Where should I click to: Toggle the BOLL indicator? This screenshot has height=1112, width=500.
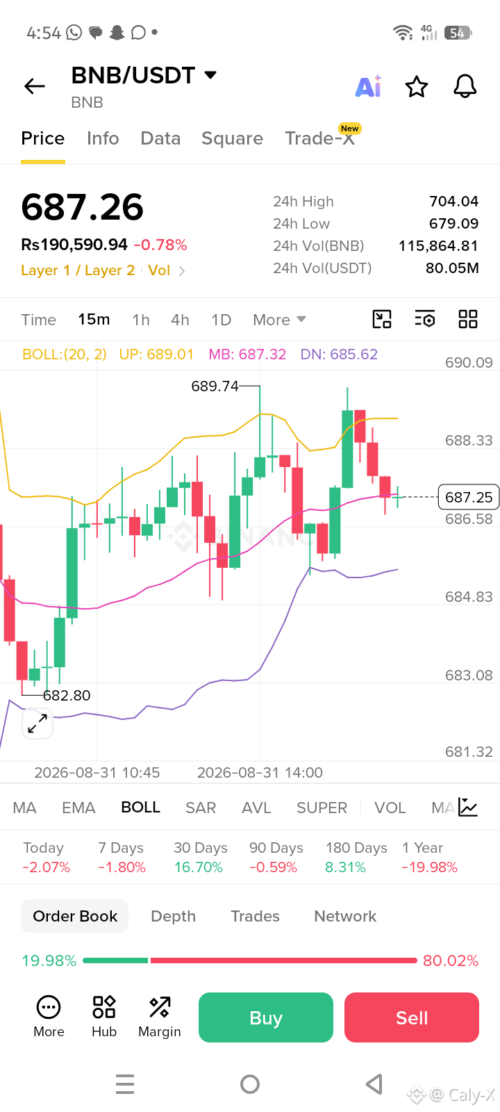140,807
